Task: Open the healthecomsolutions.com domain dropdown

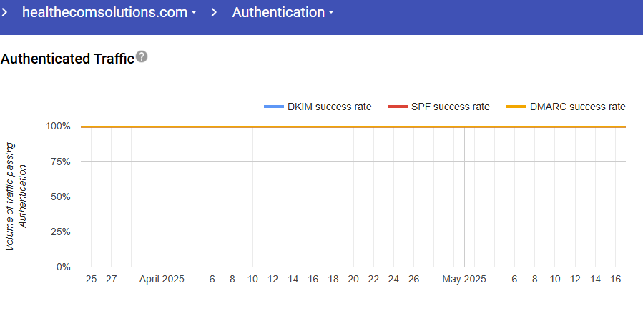Action: tap(110, 12)
